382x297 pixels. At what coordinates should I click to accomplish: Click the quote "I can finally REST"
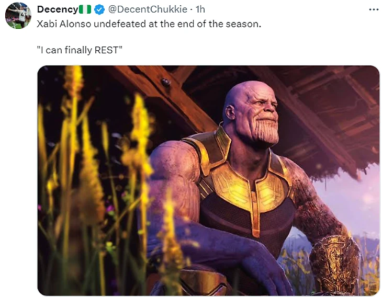pyautogui.click(x=80, y=50)
